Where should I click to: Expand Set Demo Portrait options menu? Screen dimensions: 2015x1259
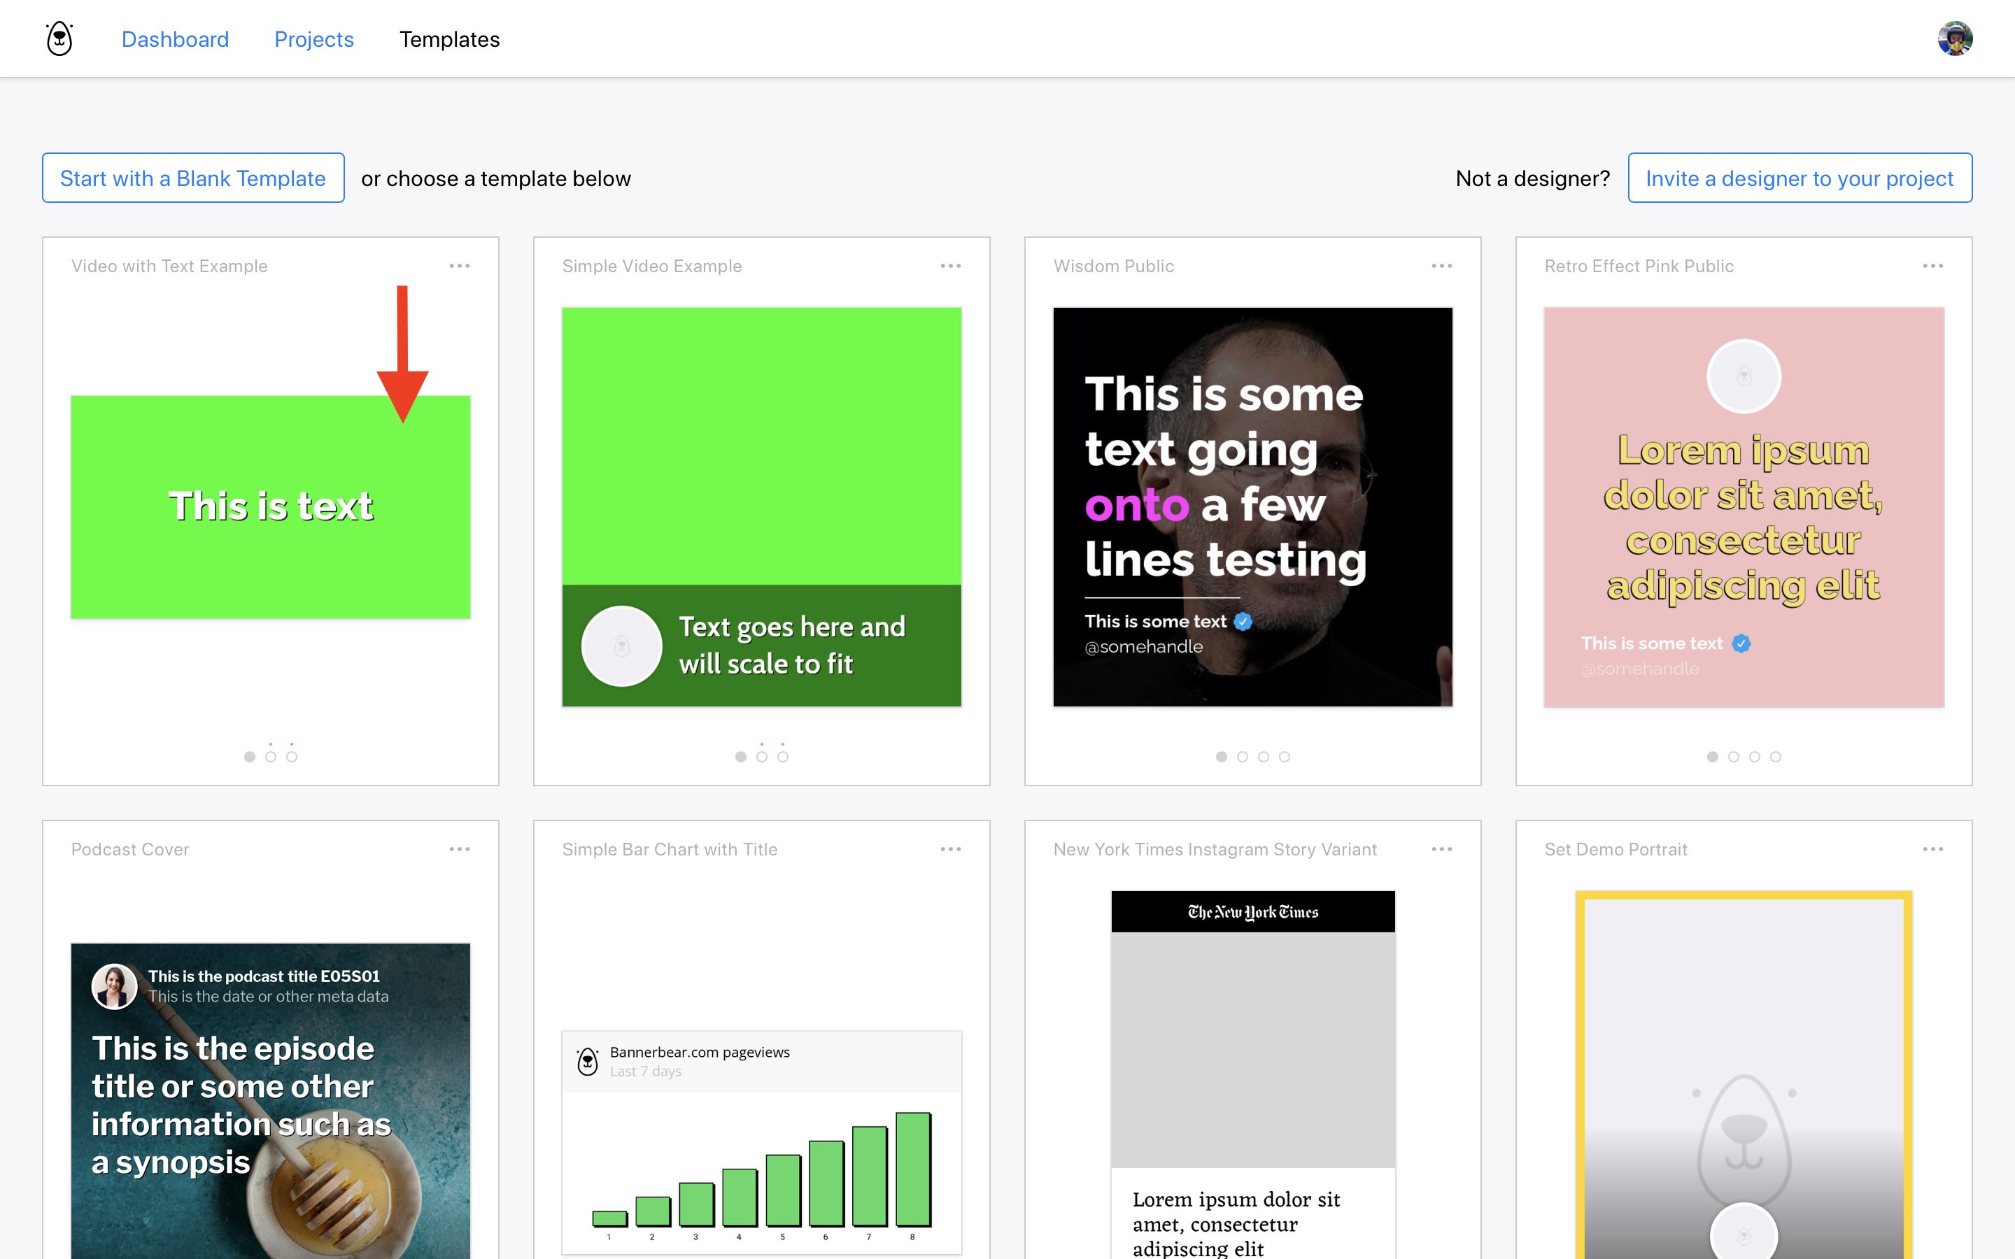pos(1932,849)
